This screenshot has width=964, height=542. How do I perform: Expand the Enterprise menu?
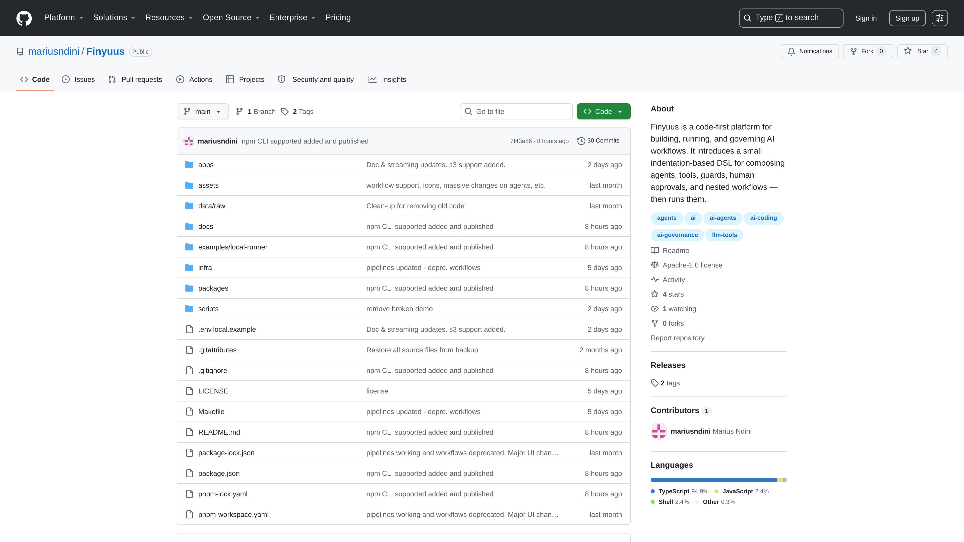tap(292, 18)
